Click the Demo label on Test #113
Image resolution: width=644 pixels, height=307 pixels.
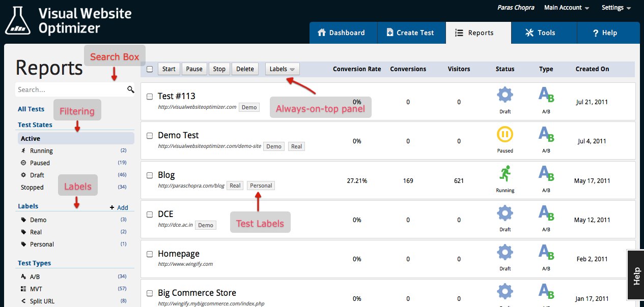249,107
